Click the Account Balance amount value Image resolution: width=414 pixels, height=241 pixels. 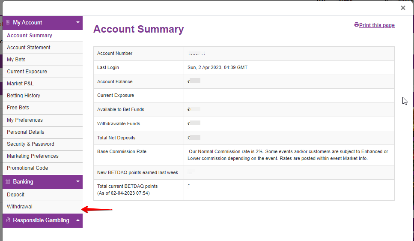pos(194,81)
